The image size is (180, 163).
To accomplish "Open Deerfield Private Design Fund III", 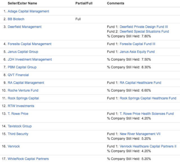I will pyautogui.click(x=144, y=27).
